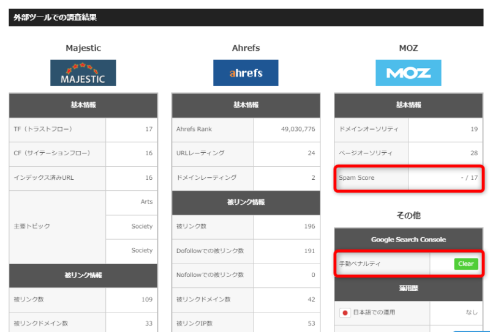Click the Japan flag icon
This screenshot has height=332, width=490.
(345, 312)
